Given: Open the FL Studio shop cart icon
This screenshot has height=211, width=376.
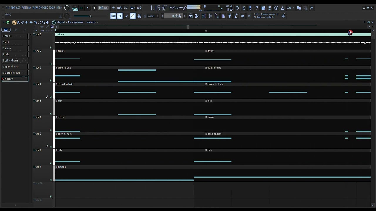Looking at the screenshot, I should (249, 16).
